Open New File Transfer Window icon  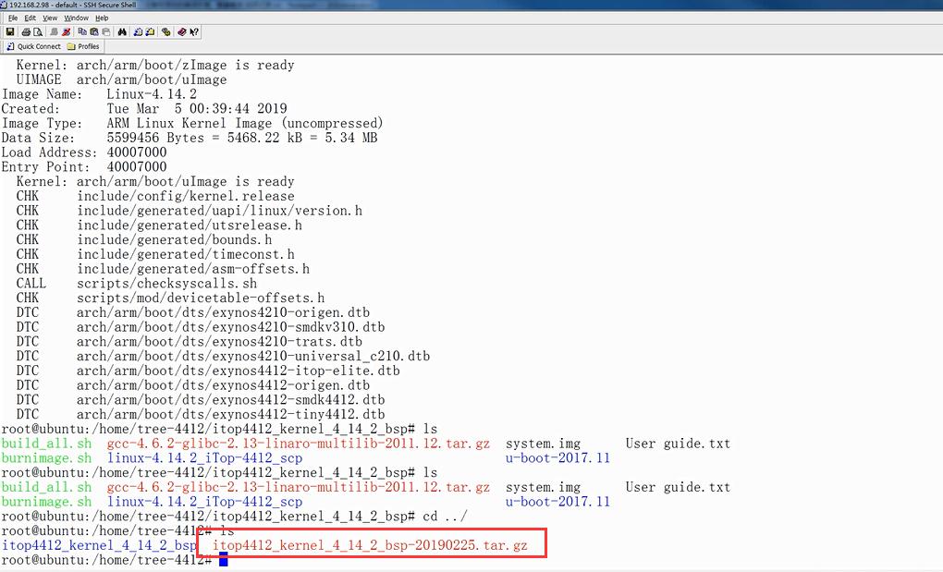150,31
